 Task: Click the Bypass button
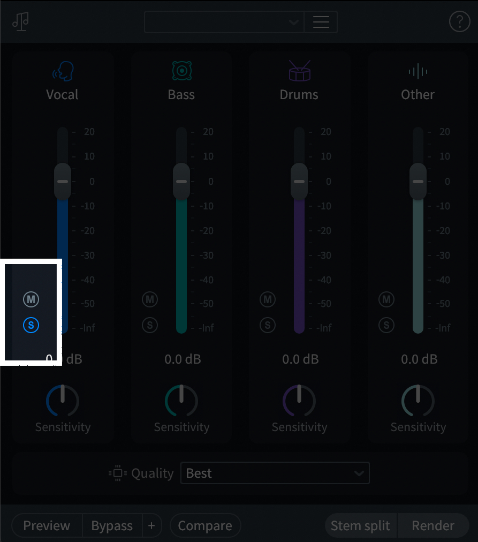(112, 526)
